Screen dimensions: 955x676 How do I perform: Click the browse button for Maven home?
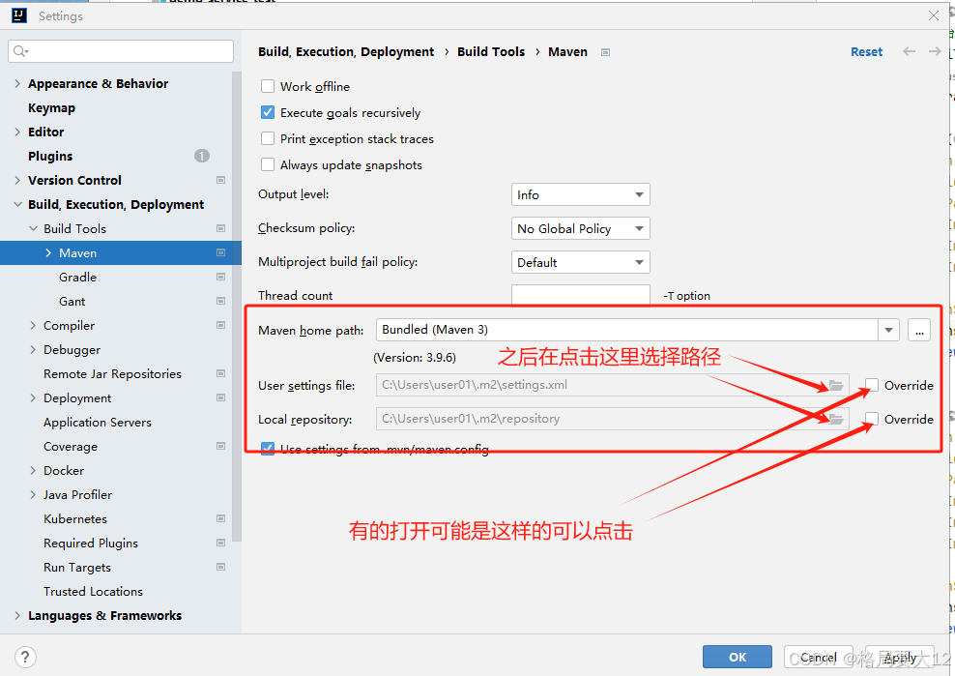point(919,330)
